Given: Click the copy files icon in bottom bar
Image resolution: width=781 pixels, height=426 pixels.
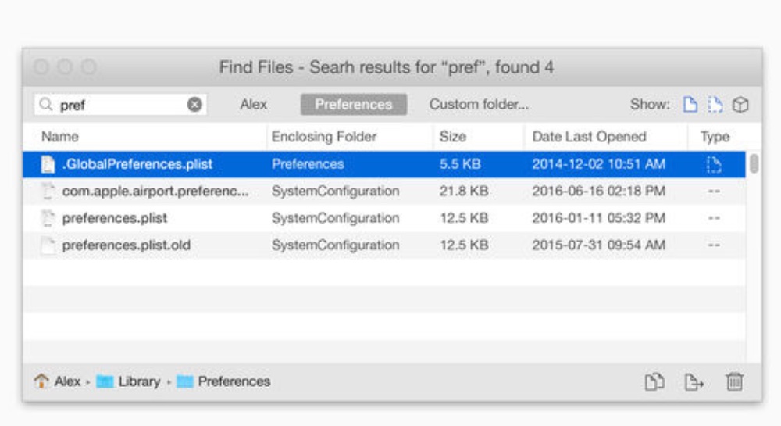Looking at the screenshot, I should click(653, 381).
